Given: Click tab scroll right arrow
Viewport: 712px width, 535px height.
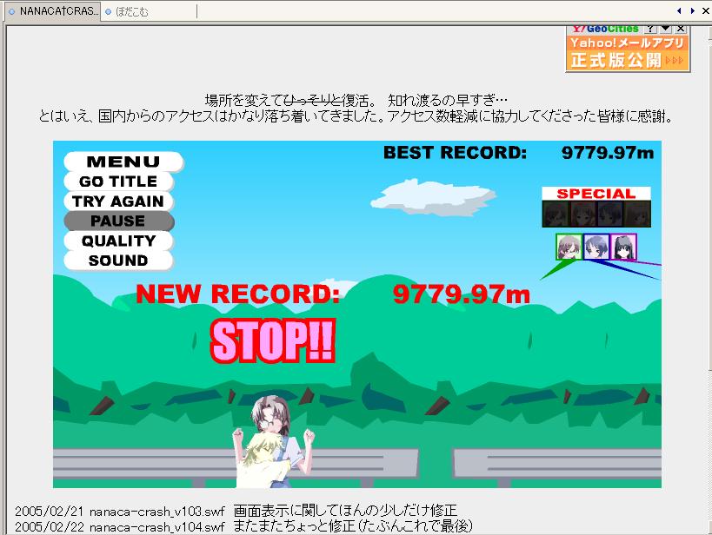Looking at the screenshot, I should coord(693,11).
